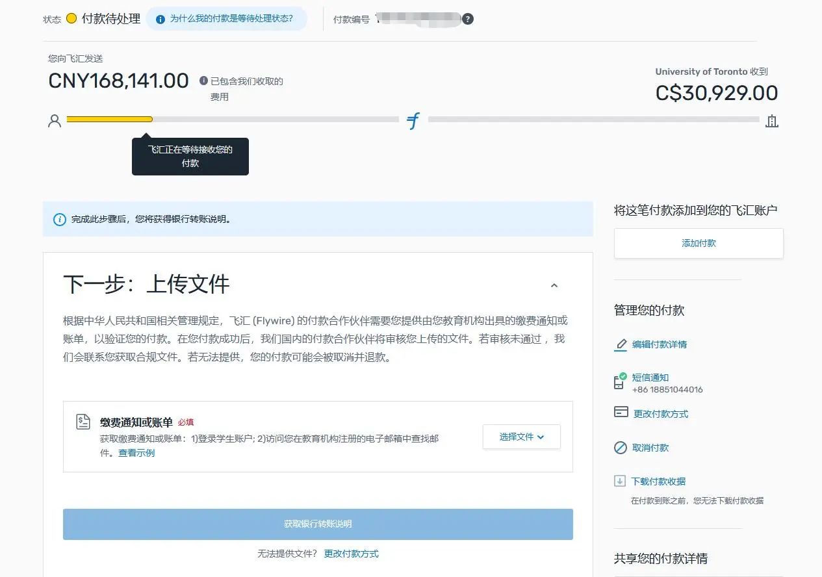Click the C$30,929.00 received amount

click(x=717, y=93)
